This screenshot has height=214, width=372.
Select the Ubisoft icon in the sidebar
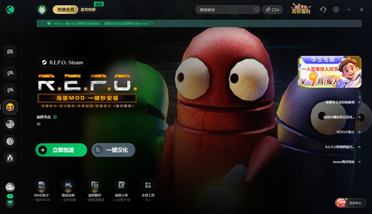click(10, 141)
